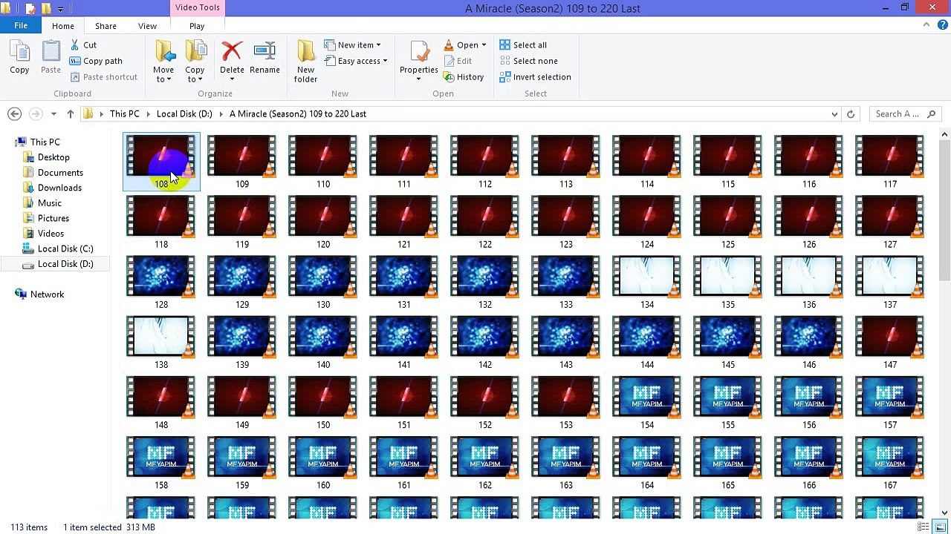Click the scrollbar down arrow
The width and height of the screenshot is (951, 534).
pos(945,512)
